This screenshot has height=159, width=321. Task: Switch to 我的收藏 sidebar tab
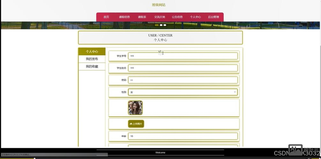pyautogui.click(x=92, y=66)
